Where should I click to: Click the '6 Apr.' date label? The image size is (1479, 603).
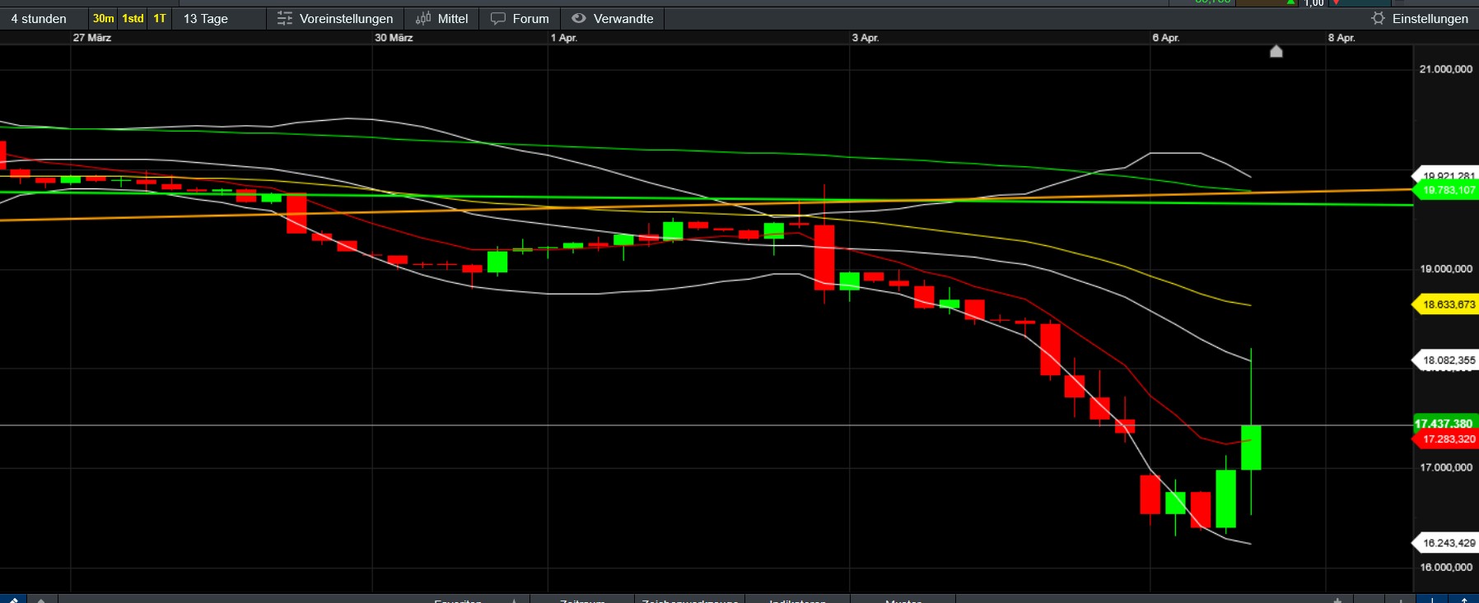[x=1166, y=38]
